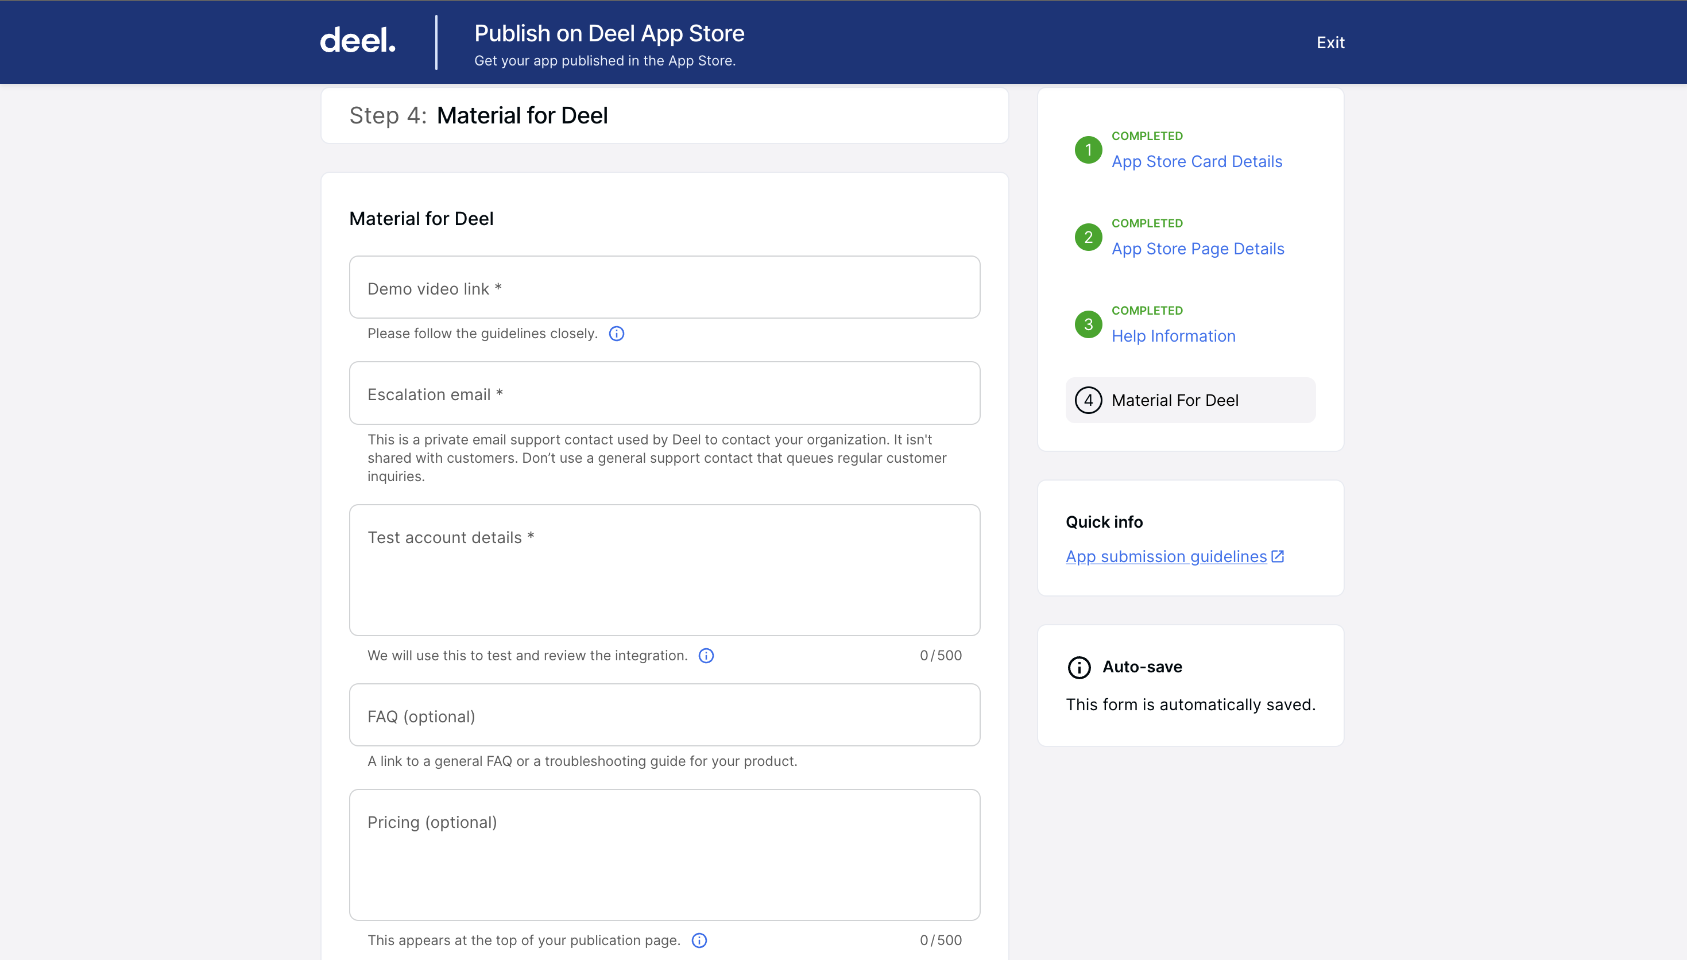Click 'A link to a general FAQ' hint text
The height and width of the screenshot is (960, 1687).
coord(582,761)
